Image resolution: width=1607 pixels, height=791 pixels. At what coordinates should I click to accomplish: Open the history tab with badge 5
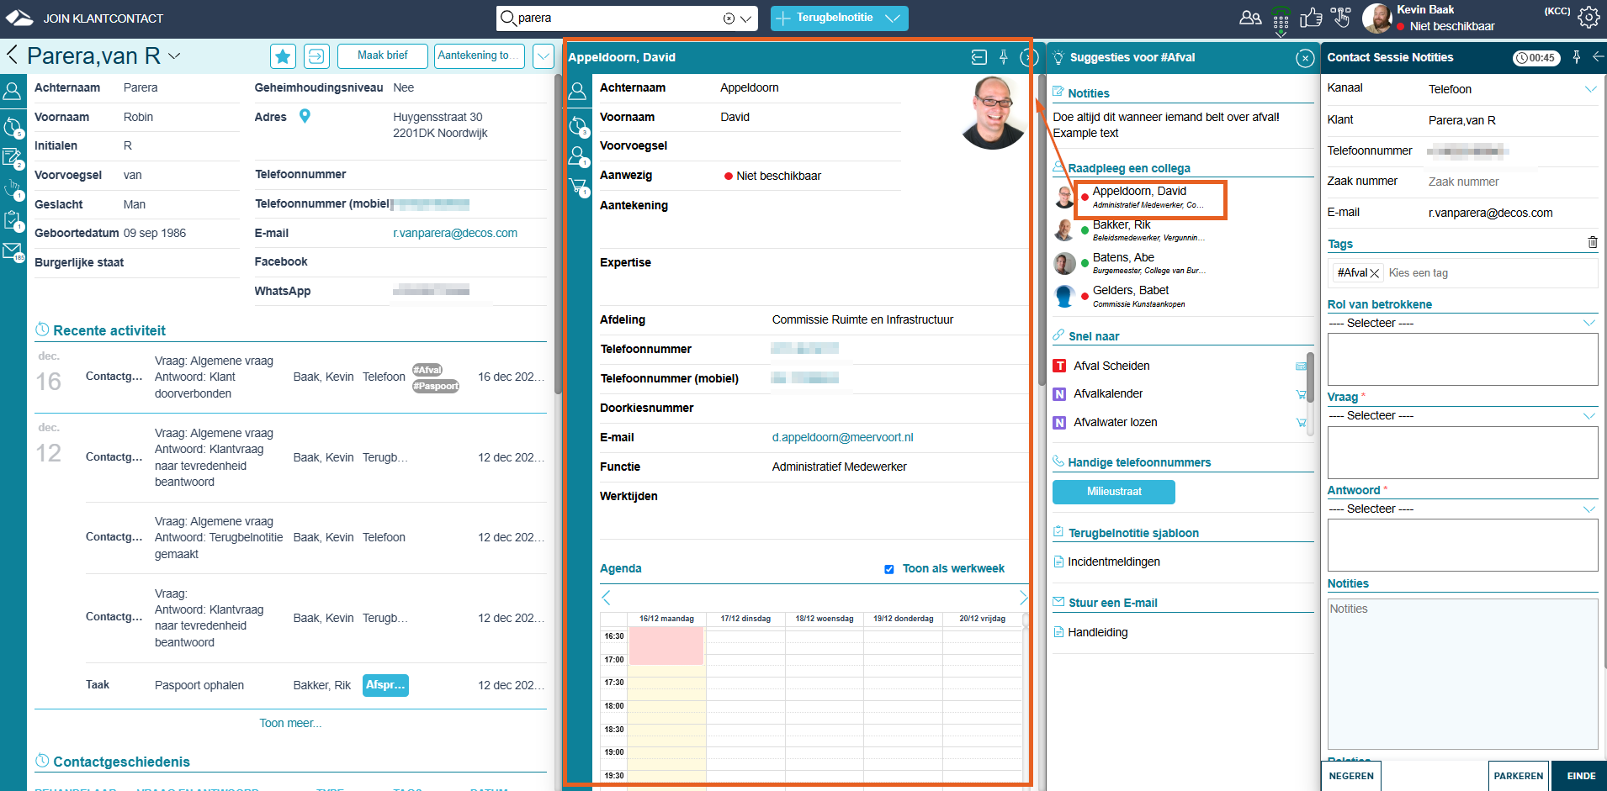tap(13, 128)
